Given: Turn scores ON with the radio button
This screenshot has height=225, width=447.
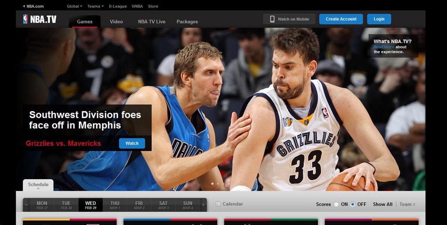Looking at the screenshot, I should tap(337, 204).
